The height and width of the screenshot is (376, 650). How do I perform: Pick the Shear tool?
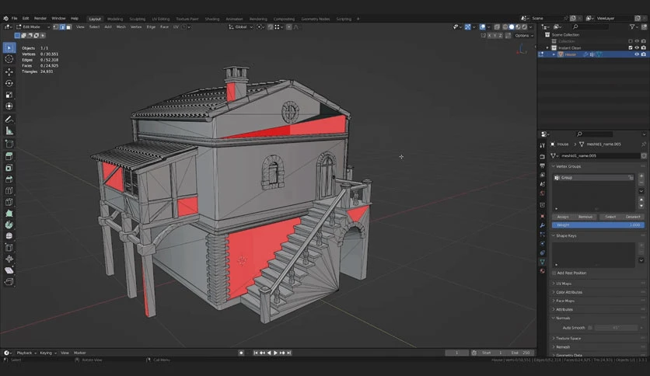coord(9,270)
